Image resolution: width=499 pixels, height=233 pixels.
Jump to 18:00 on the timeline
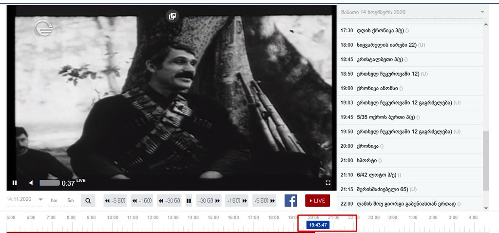pyautogui.click(x=273, y=217)
